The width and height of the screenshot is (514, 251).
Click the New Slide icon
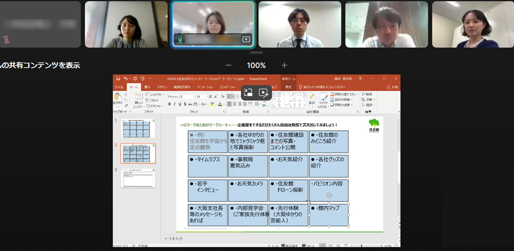coord(139,96)
